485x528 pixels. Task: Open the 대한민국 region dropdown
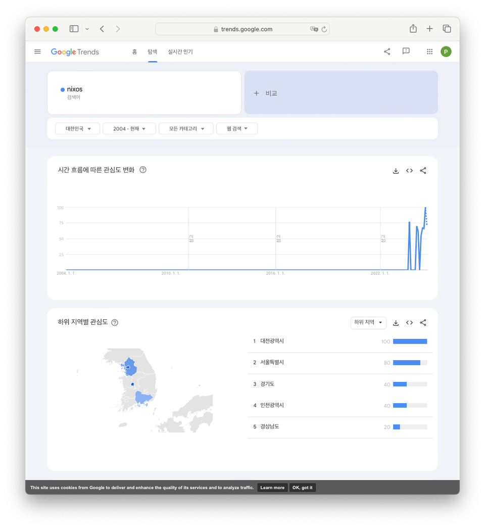[77, 129]
